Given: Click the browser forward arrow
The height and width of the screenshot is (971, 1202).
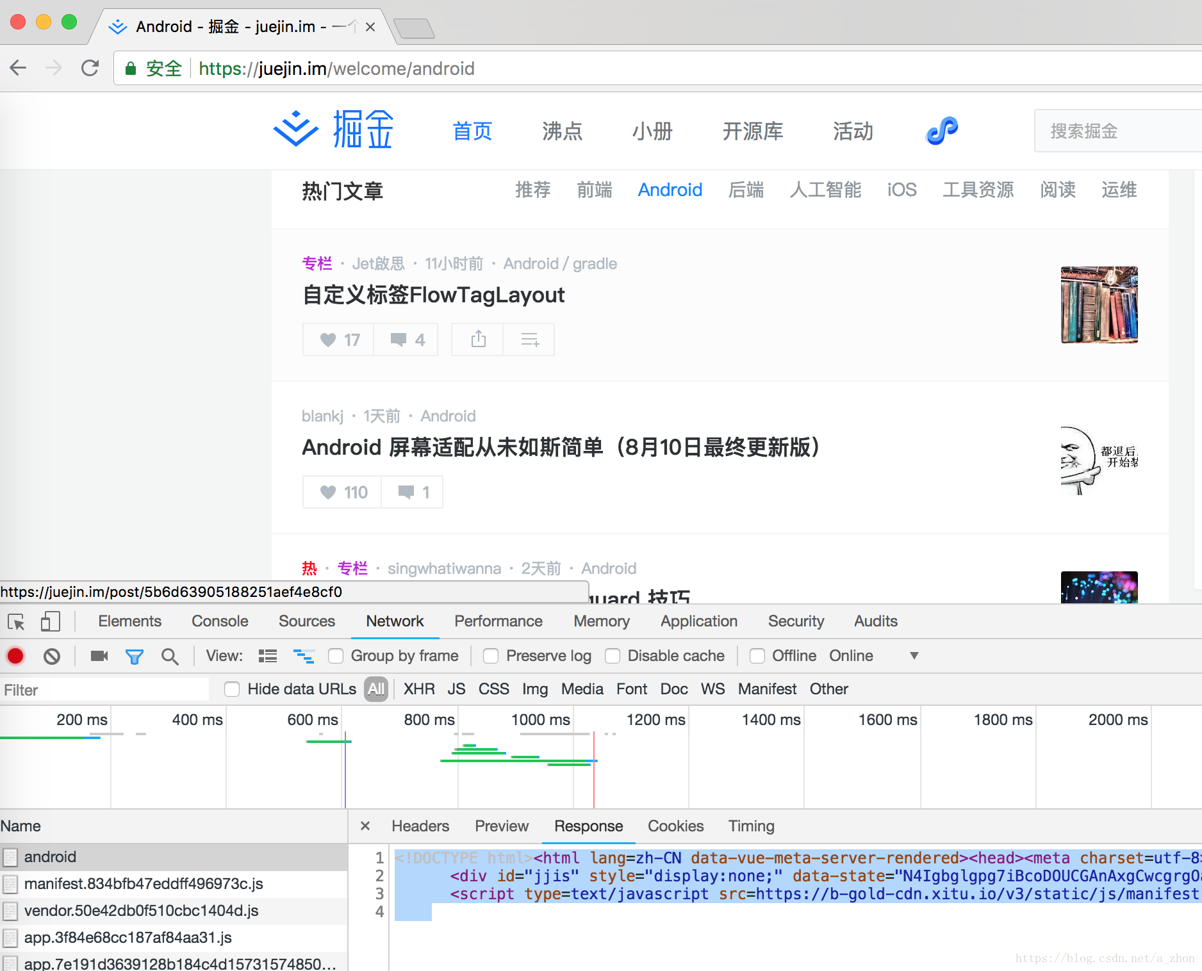Looking at the screenshot, I should 54,68.
